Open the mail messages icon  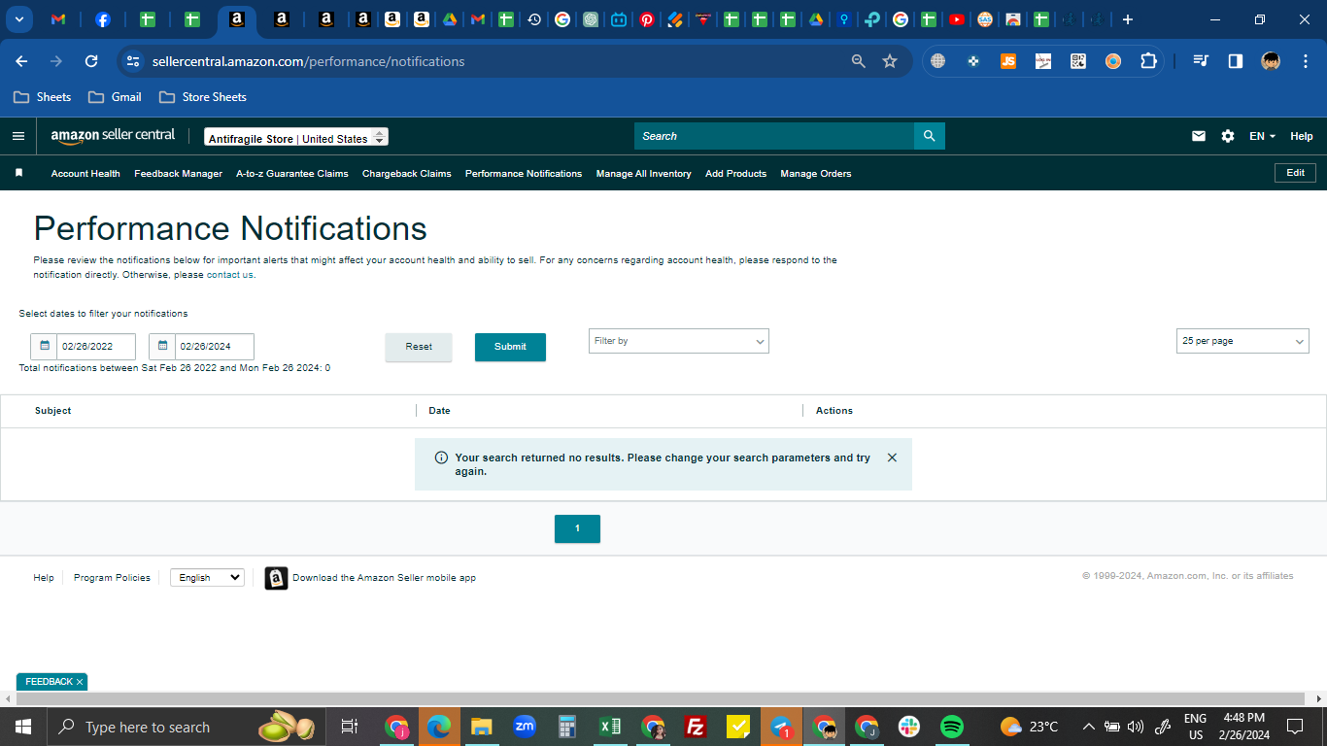click(1199, 136)
